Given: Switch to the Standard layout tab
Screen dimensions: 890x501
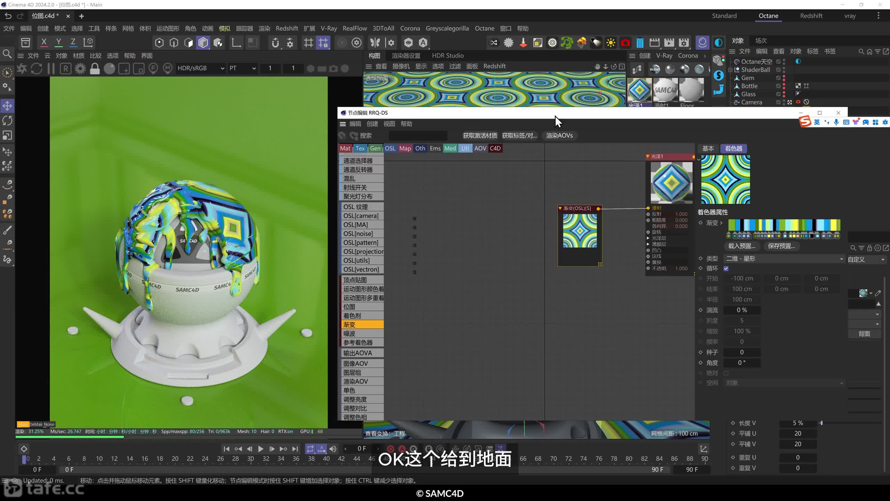Looking at the screenshot, I should click(724, 16).
